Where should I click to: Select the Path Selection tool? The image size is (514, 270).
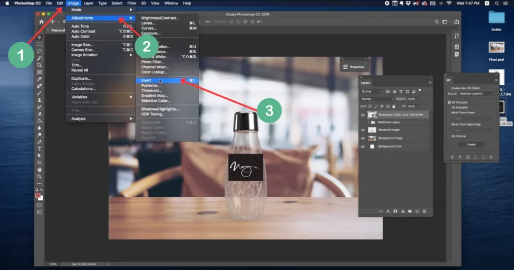pos(39,156)
